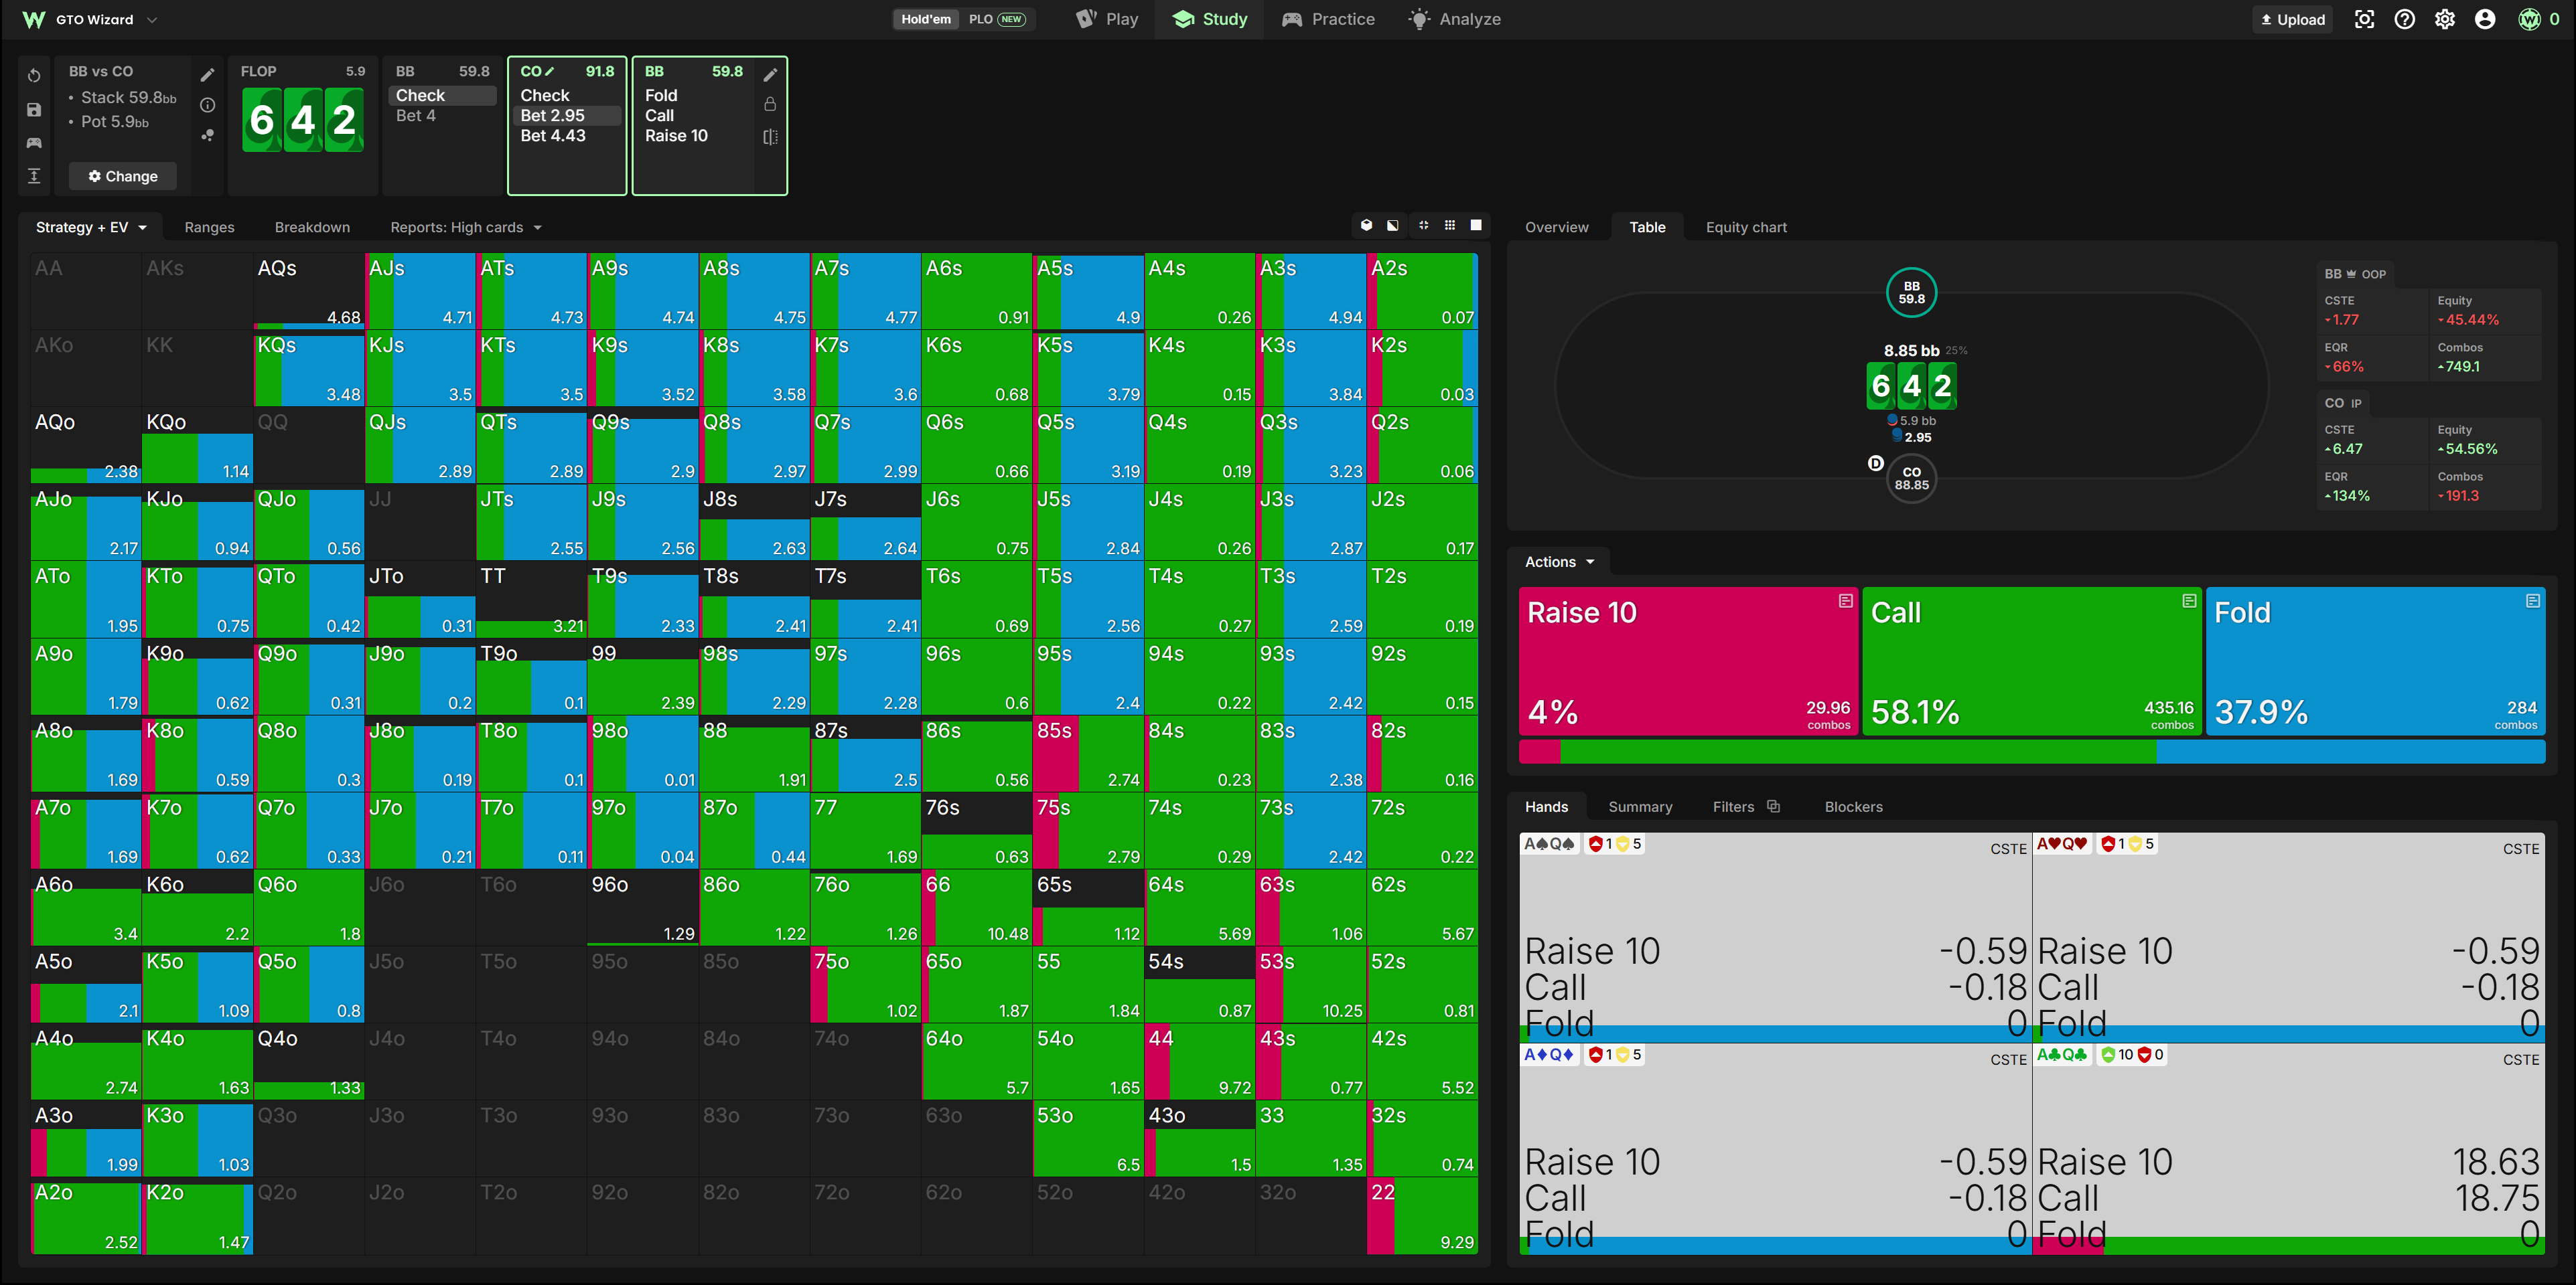Expand the Strategy + EV dropdown
This screenshot has height=1285, width=2576.
click(x=91, y=227)
